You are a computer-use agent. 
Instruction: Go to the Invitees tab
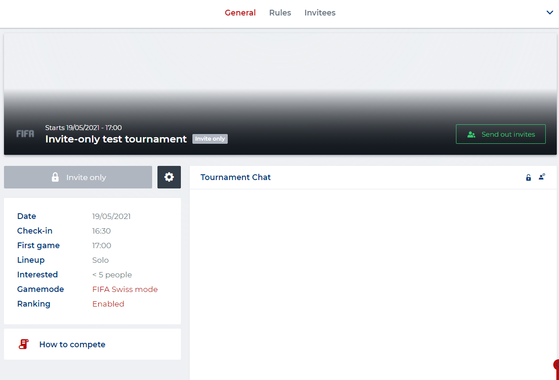(x=320, y=13)
